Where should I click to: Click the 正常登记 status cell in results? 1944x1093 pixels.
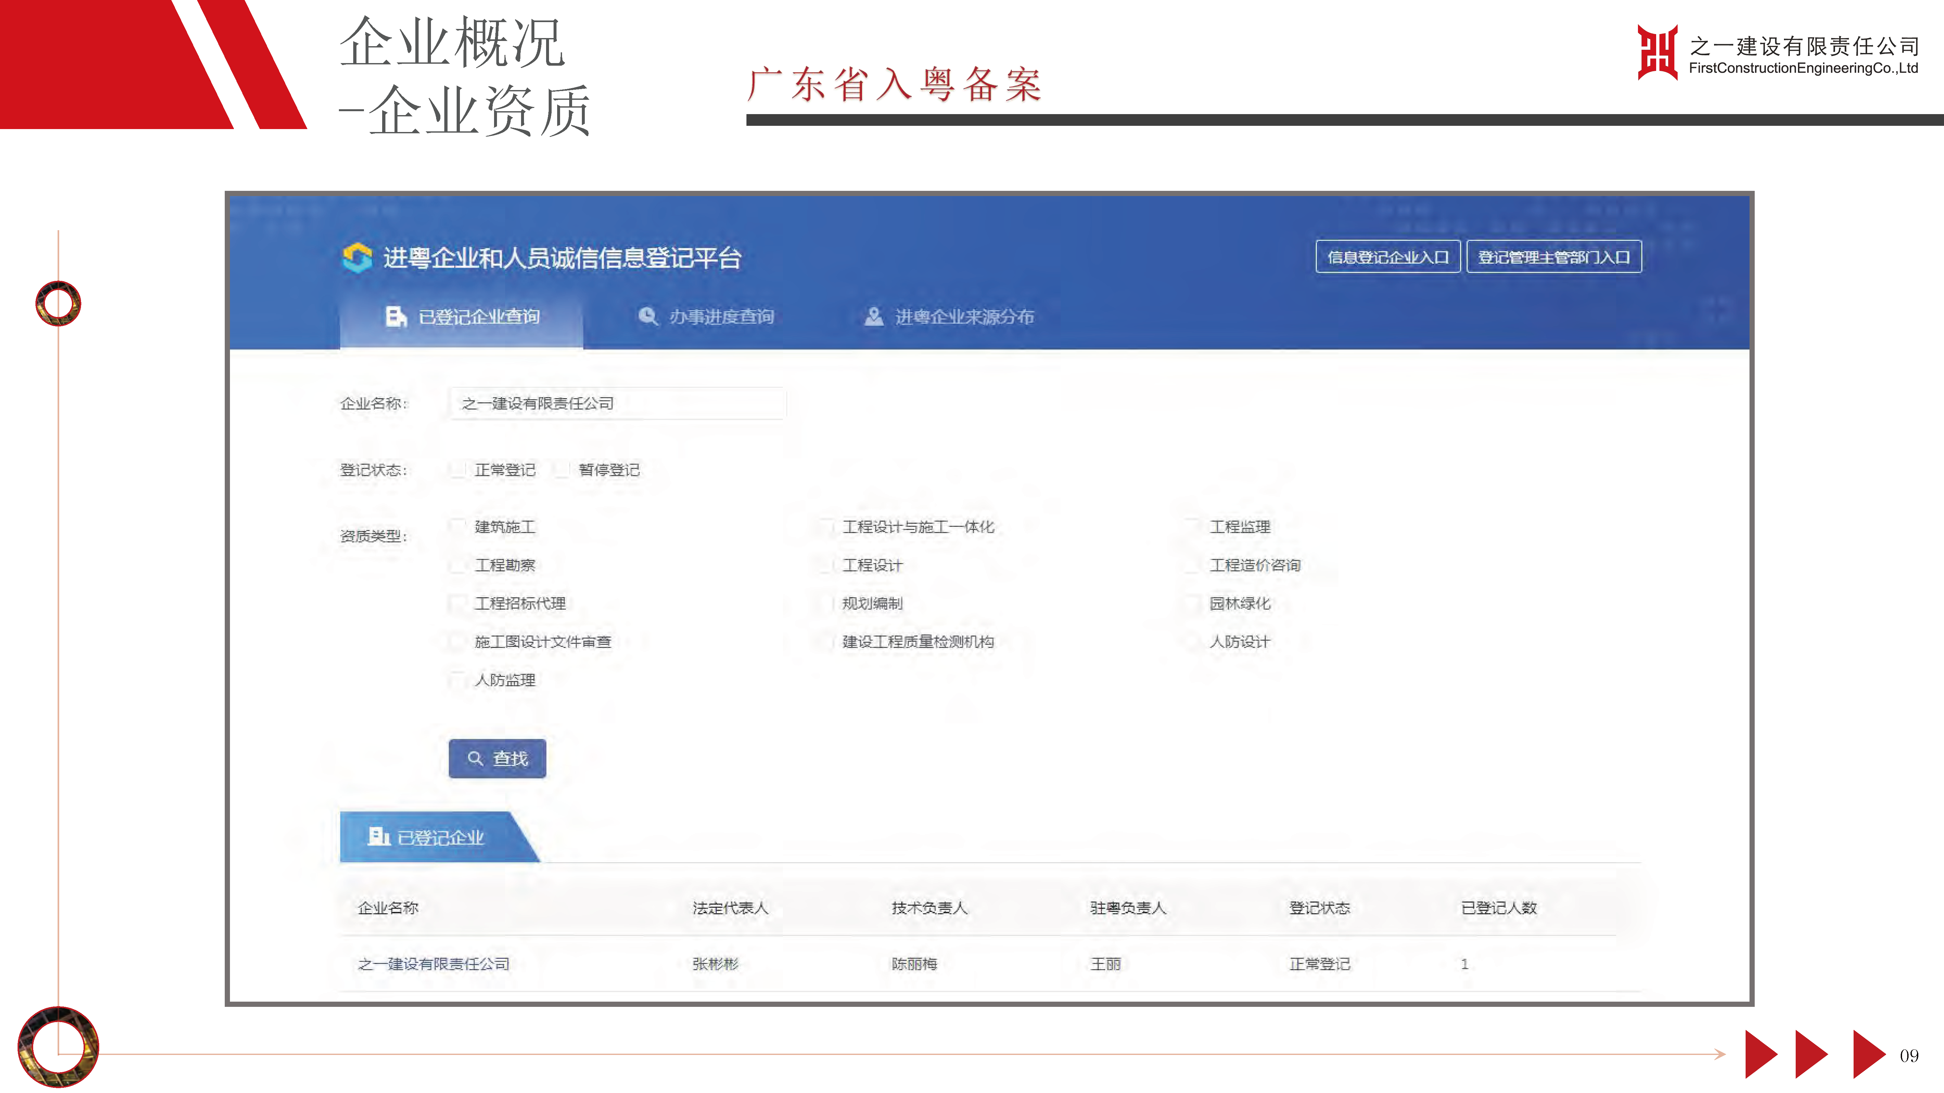coord(1320,964)
